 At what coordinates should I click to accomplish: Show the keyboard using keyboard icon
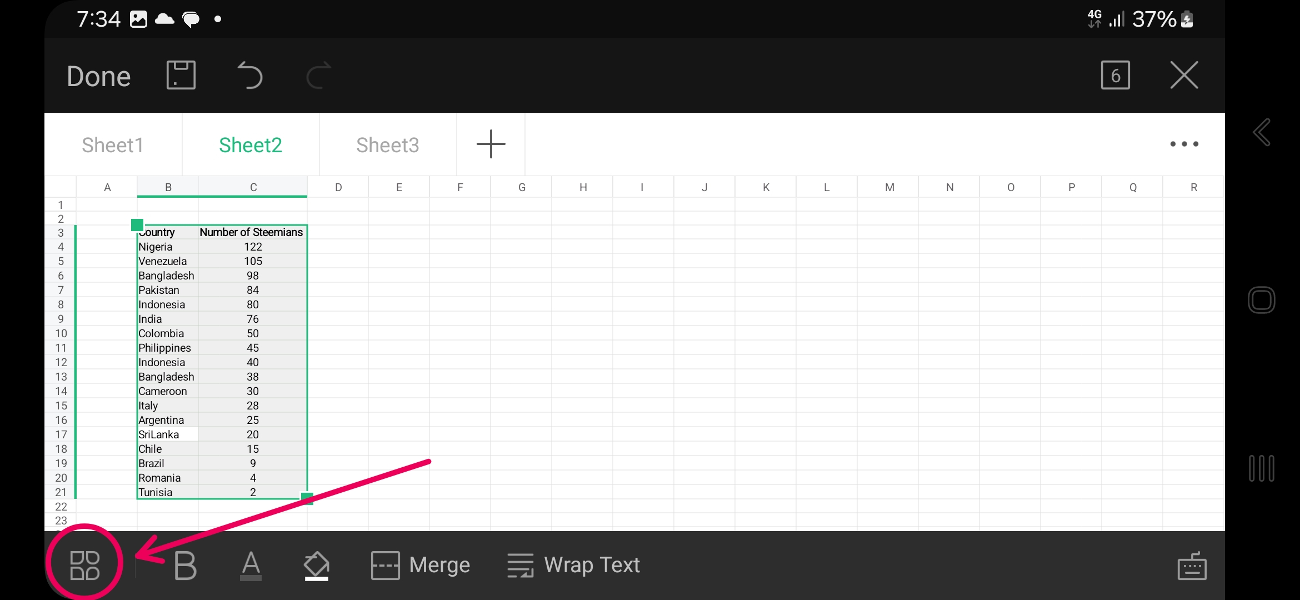pos(1192,566)
